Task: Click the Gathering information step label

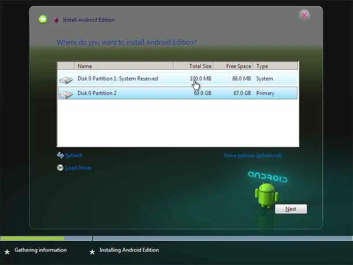Action: [x=41, y=250]
